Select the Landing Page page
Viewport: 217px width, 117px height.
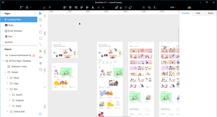[x=19, y=19]
